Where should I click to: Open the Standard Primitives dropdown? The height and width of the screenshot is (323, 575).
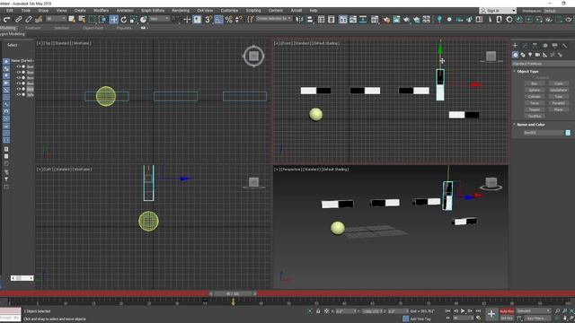[543, 64]
